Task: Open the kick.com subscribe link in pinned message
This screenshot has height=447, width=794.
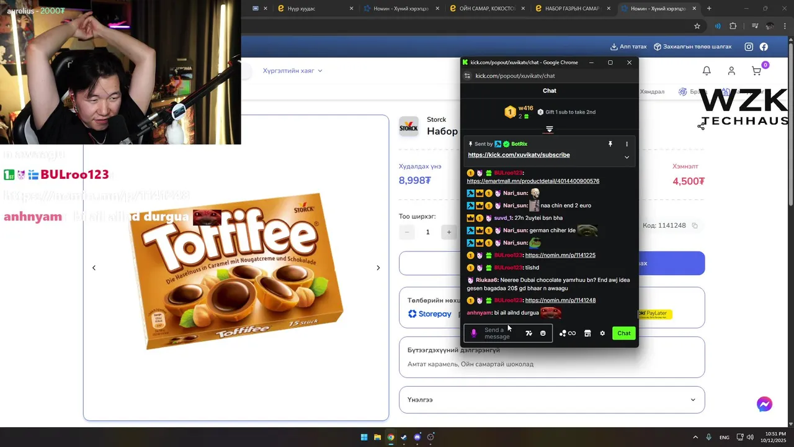Action: pos(519,155)
